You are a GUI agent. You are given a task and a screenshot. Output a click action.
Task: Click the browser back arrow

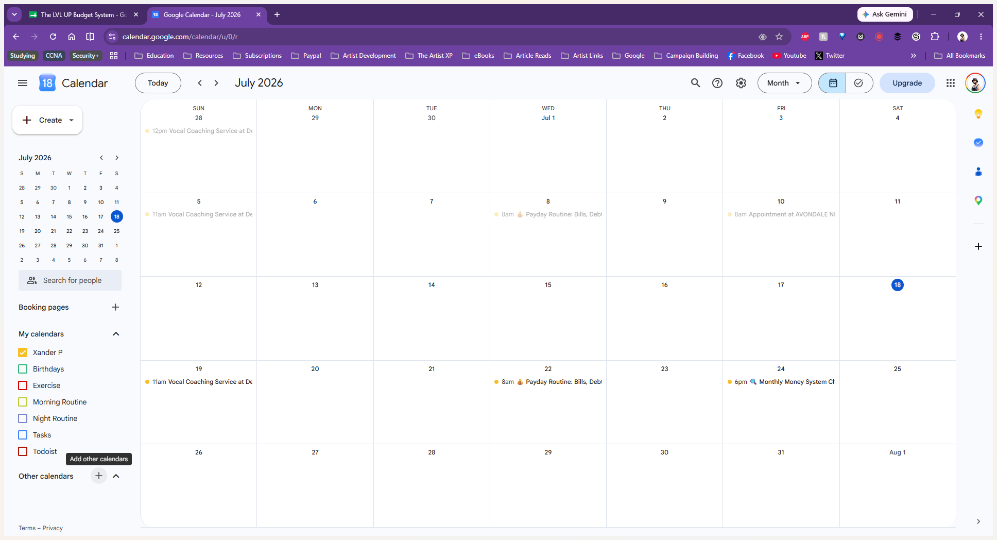16,37
